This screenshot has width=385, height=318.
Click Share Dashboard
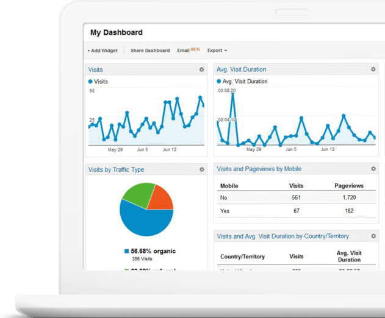point(150,51)
